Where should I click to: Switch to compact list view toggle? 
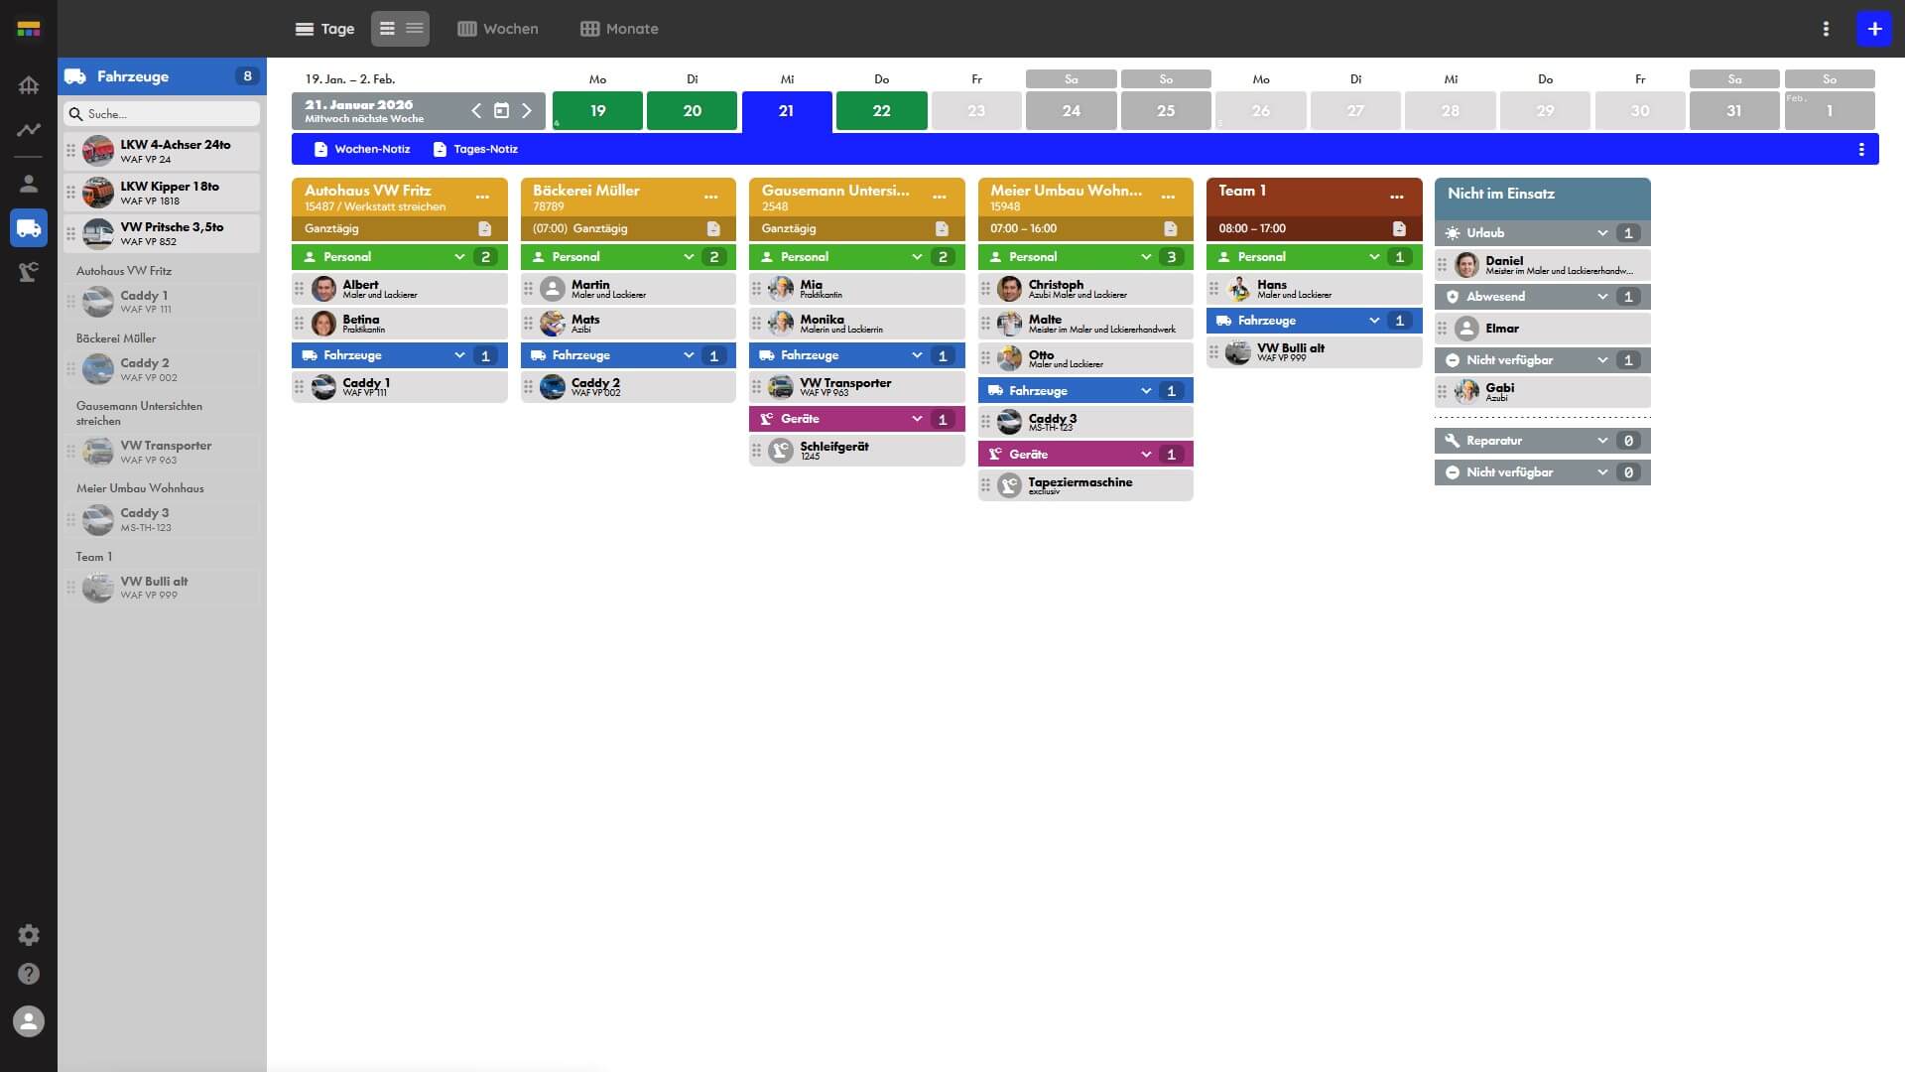point(415,29)
